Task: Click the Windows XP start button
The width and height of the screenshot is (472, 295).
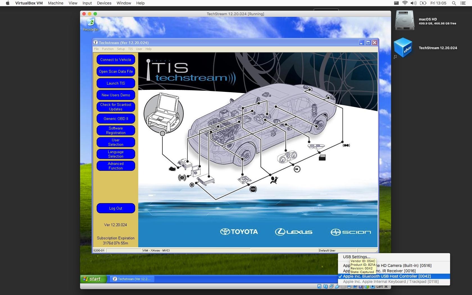Action: pos(93,279)
